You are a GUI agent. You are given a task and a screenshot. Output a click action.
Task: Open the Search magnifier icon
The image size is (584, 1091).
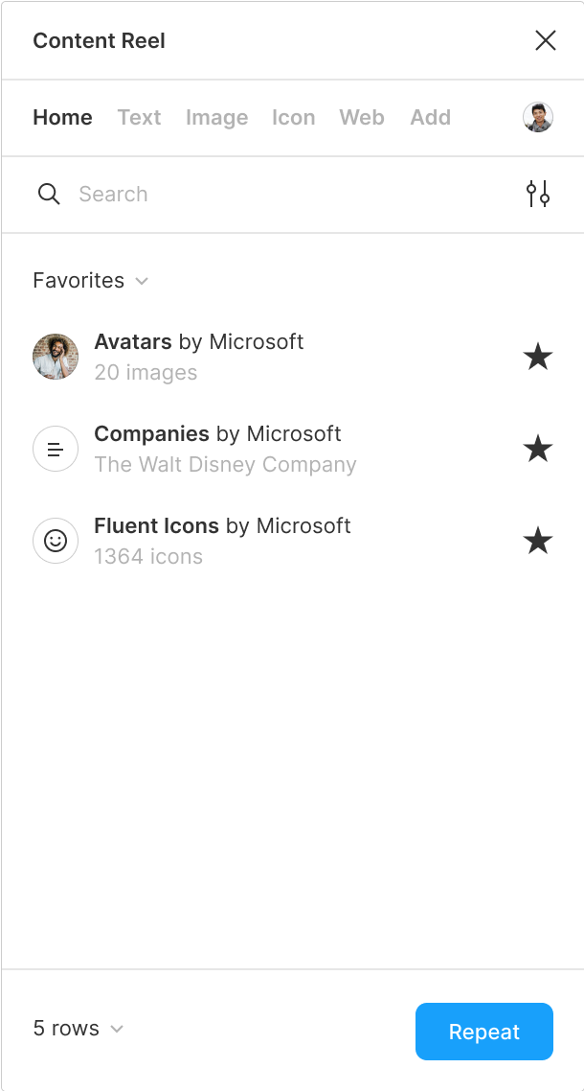click(x=48, y=194)
